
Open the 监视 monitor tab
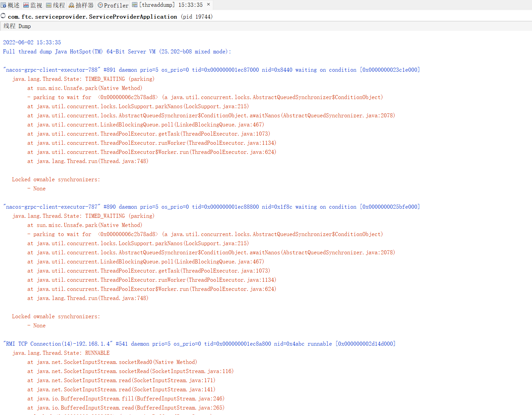(33, 5)
